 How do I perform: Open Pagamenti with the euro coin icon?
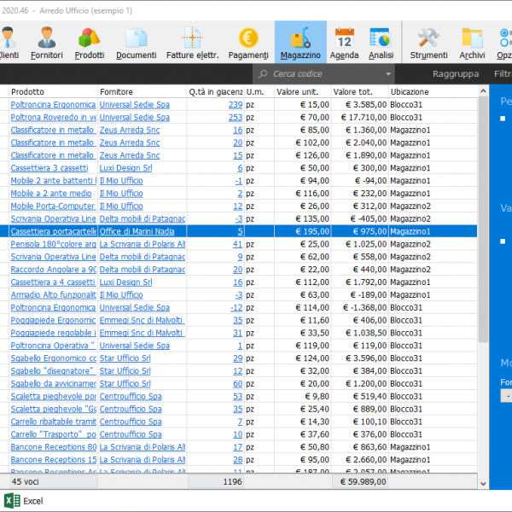point(248,42)
